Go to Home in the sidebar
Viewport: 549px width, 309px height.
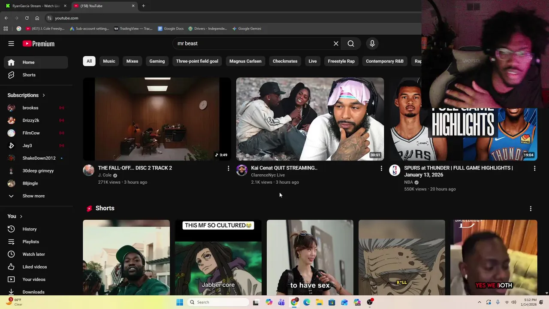click(x=36, y=62)
